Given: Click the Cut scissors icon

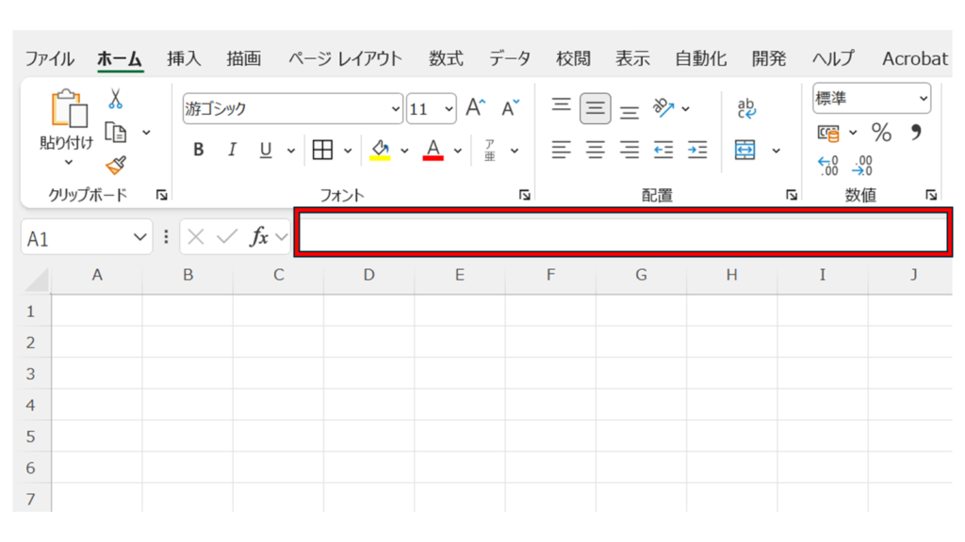Looking at the screenshot, I should 115,99.
